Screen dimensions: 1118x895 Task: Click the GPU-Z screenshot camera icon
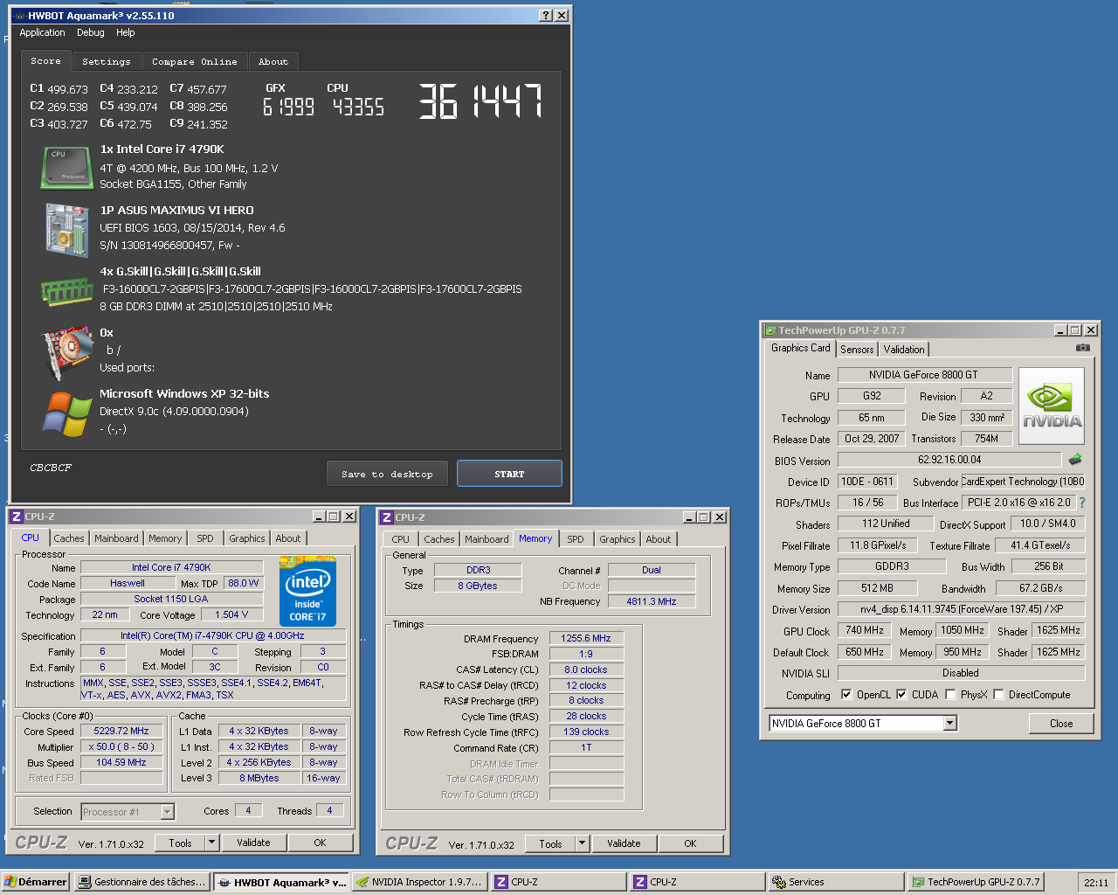(1083, 348)
